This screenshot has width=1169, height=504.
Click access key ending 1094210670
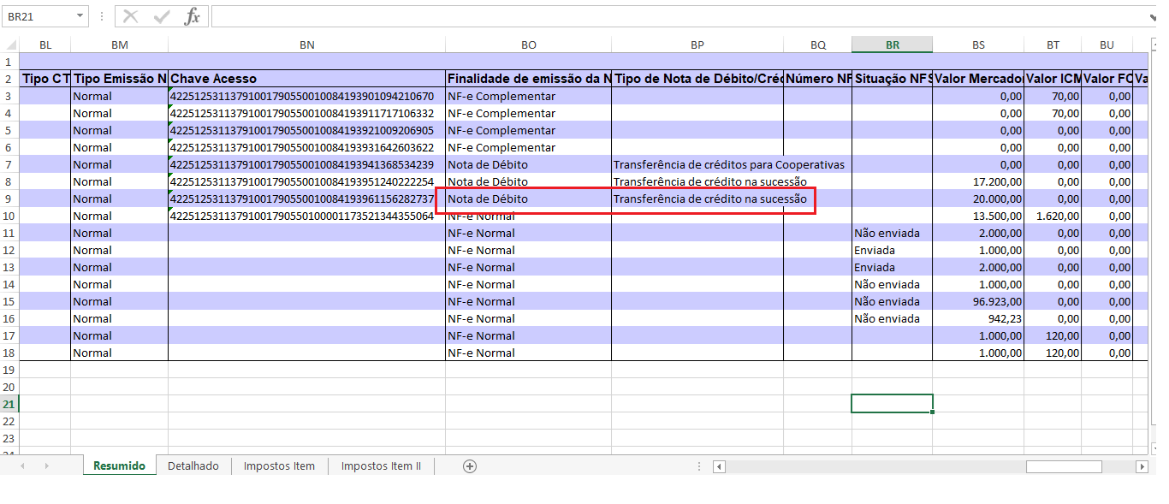pos(306,96)
